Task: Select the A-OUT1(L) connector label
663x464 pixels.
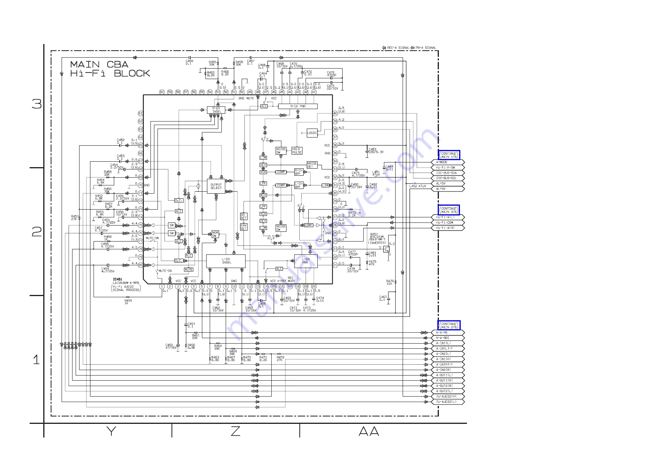Action: pos(448,375)
